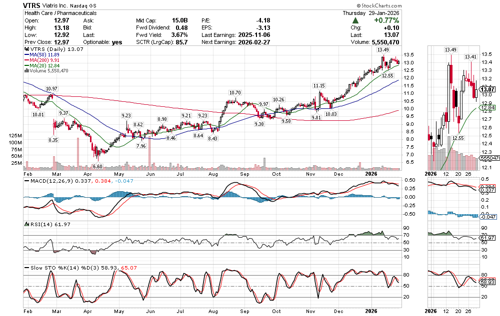Select the 13.07 last price tag in the zoom panel
500x316 pixels.
pos(487,89)
